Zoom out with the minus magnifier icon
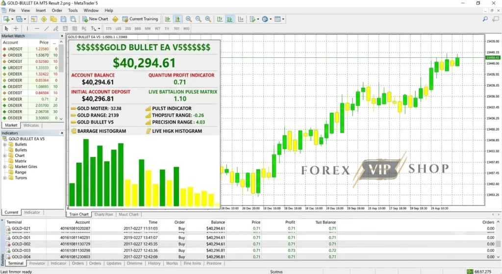The width and height of the screenshot is (502, 274). click(x=199, y=19)
